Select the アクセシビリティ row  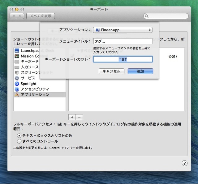[40, 89]
